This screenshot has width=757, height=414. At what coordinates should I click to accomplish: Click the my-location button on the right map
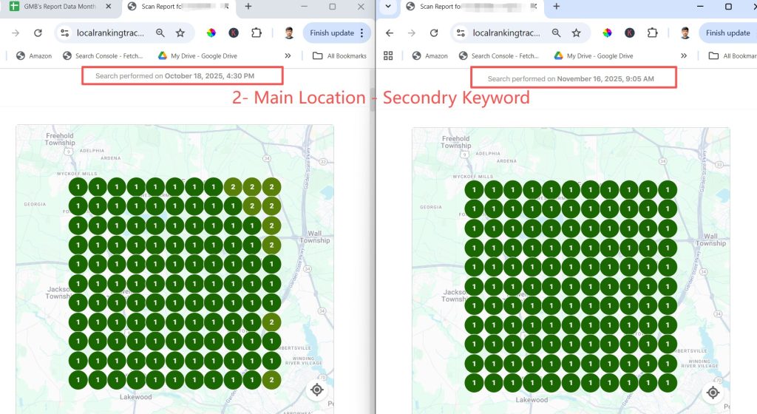pos(713,393)
